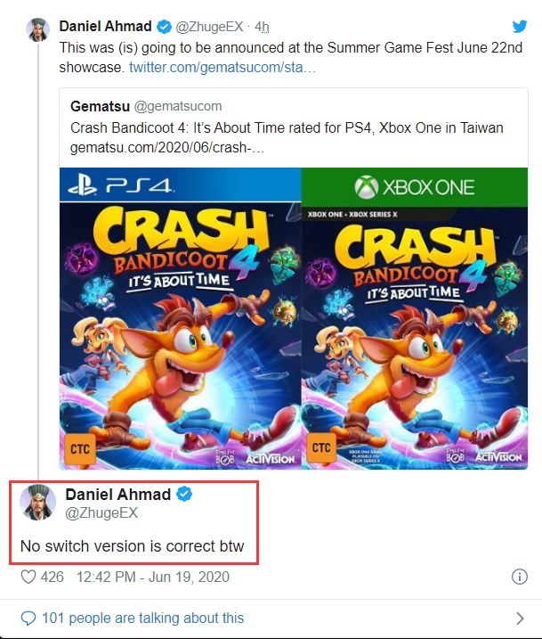Click the speech bubble reply icon
Screen dimensions: 542x639
click(28, 619)
